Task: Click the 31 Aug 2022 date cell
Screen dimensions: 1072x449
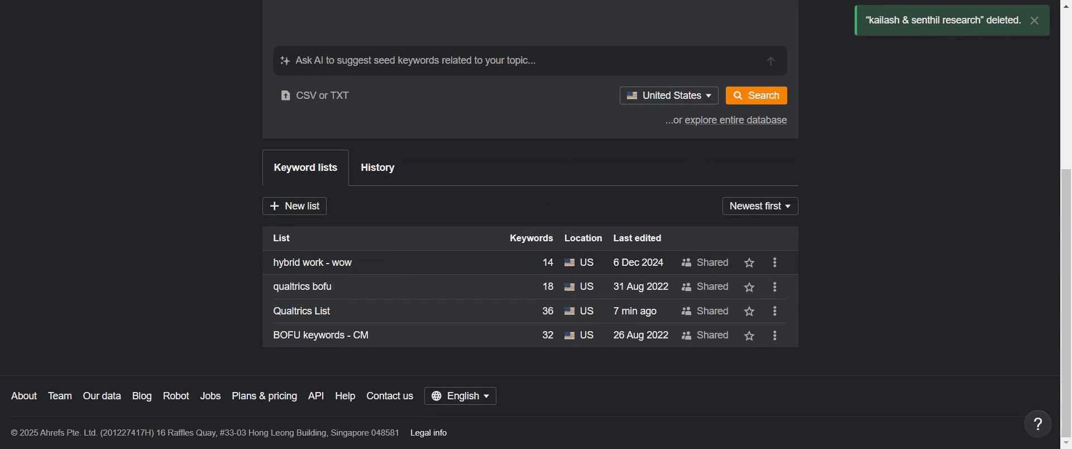Action: click(x=640, y=286)
